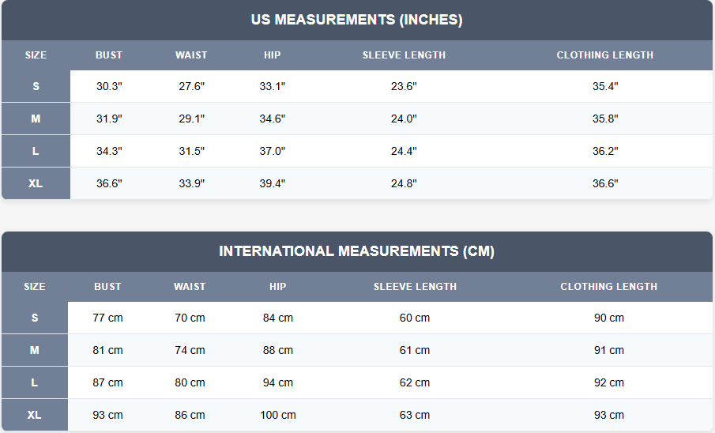Click the 35.4" clothing length cell
The height and width of the screenshot is (433, 715).
605,87
